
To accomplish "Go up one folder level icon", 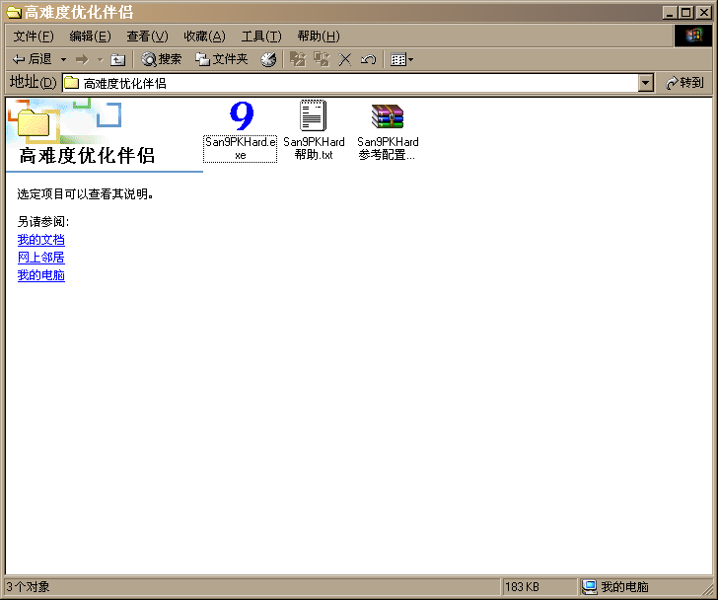I will point(117,59).
